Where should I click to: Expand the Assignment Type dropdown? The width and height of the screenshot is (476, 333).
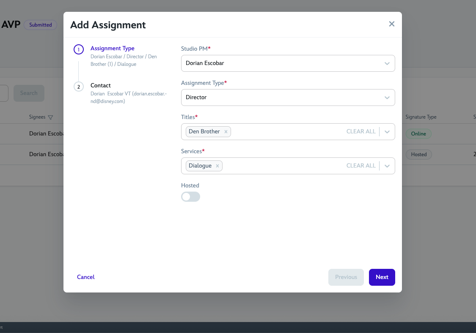tap(387, 97)
